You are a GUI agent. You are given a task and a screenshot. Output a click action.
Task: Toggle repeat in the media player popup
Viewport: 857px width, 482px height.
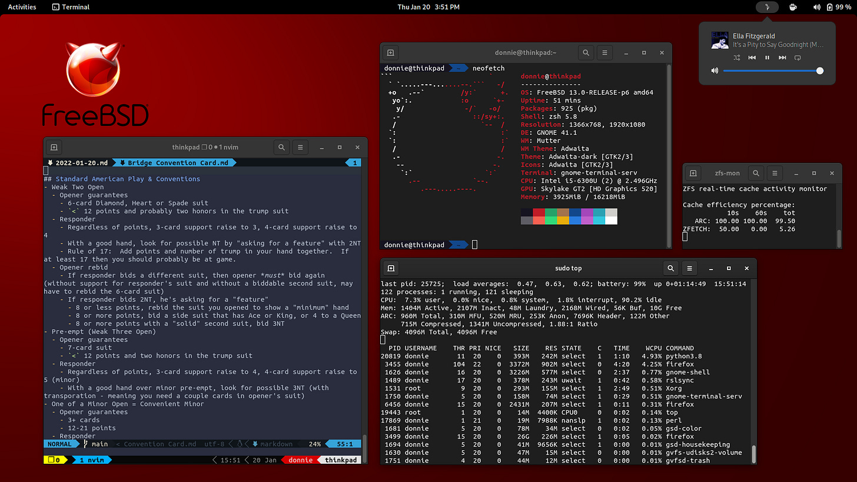point(798,58)
